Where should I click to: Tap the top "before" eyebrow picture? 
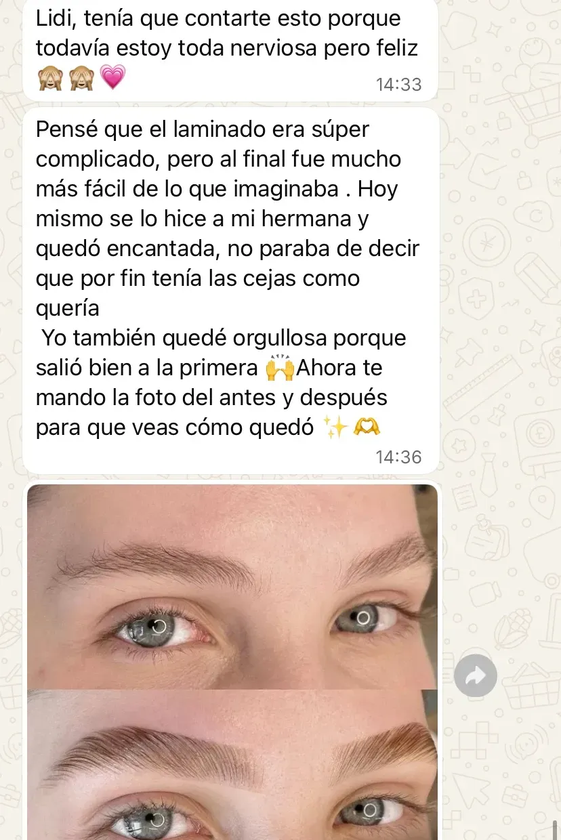(232, 587)
